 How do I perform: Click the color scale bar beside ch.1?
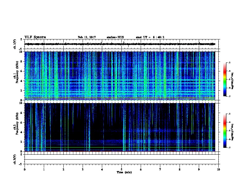pyautogui.click(x=225, y=79)
